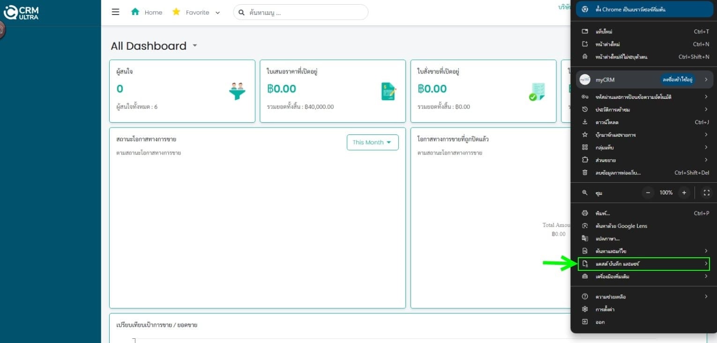Viewport: 717px width, 343px height.
Task: Open the All Dashboard dropdown arrow
Action: click(195, 46)
